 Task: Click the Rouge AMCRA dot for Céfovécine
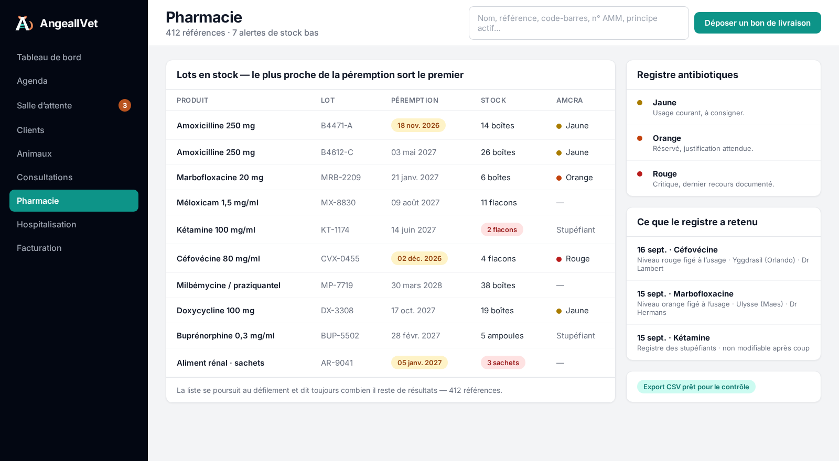[559, 259]
